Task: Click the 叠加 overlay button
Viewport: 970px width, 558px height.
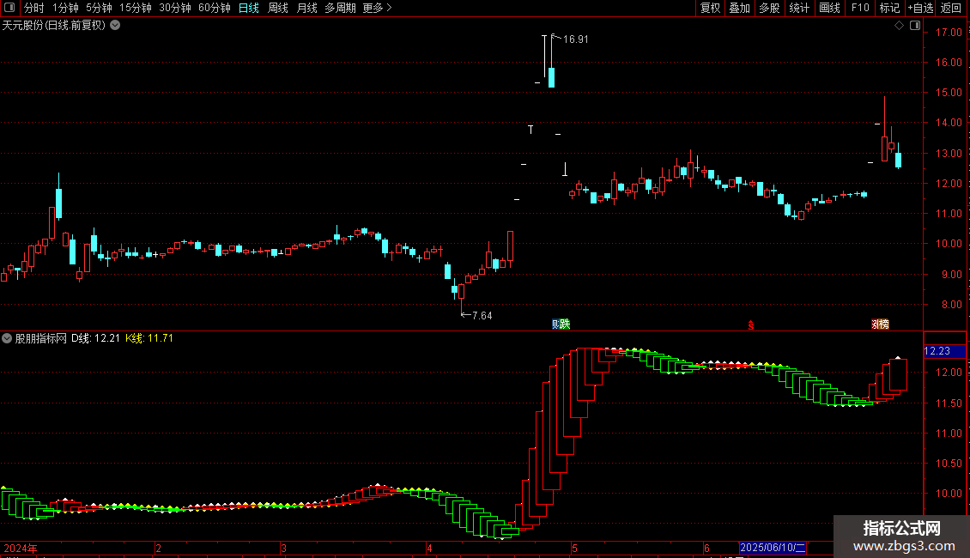Action: (x=739, y=8)
